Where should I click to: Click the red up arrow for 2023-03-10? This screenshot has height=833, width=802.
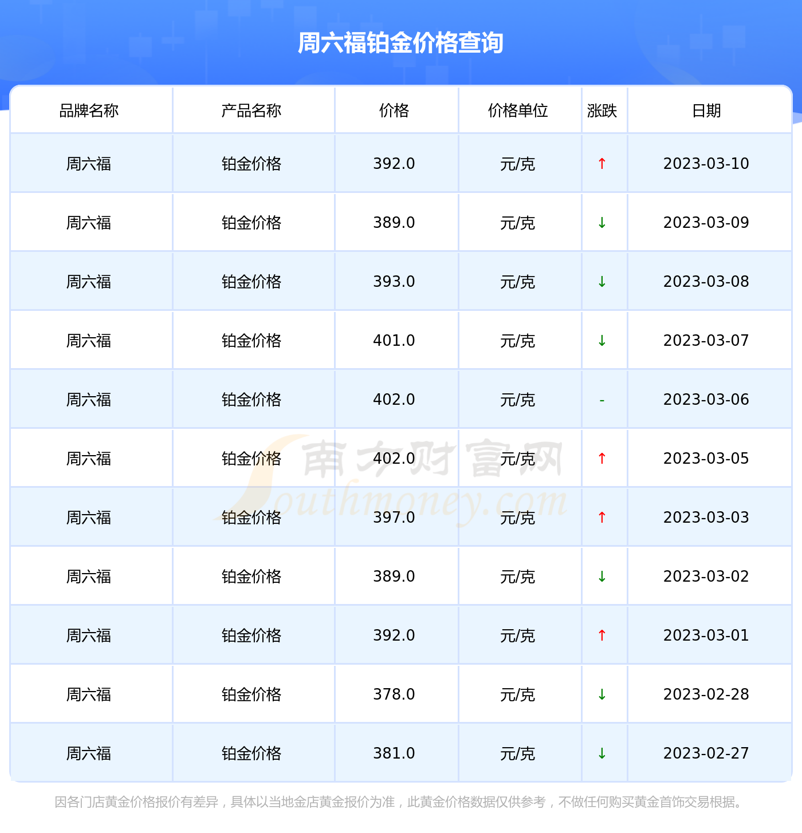pyautogui.click(x=601, y=164)
